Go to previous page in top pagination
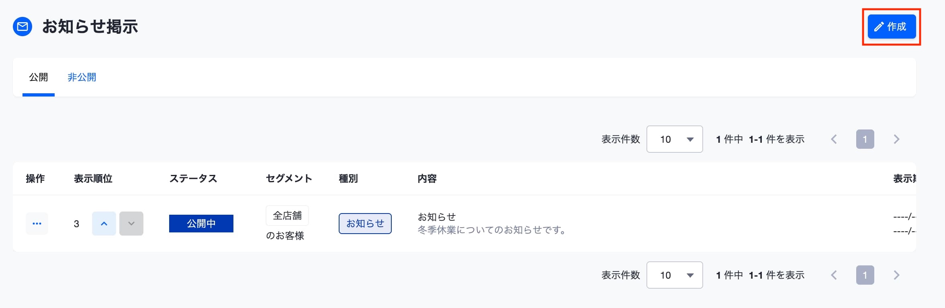This screenshot has height=308, width=945. [834, 139]
